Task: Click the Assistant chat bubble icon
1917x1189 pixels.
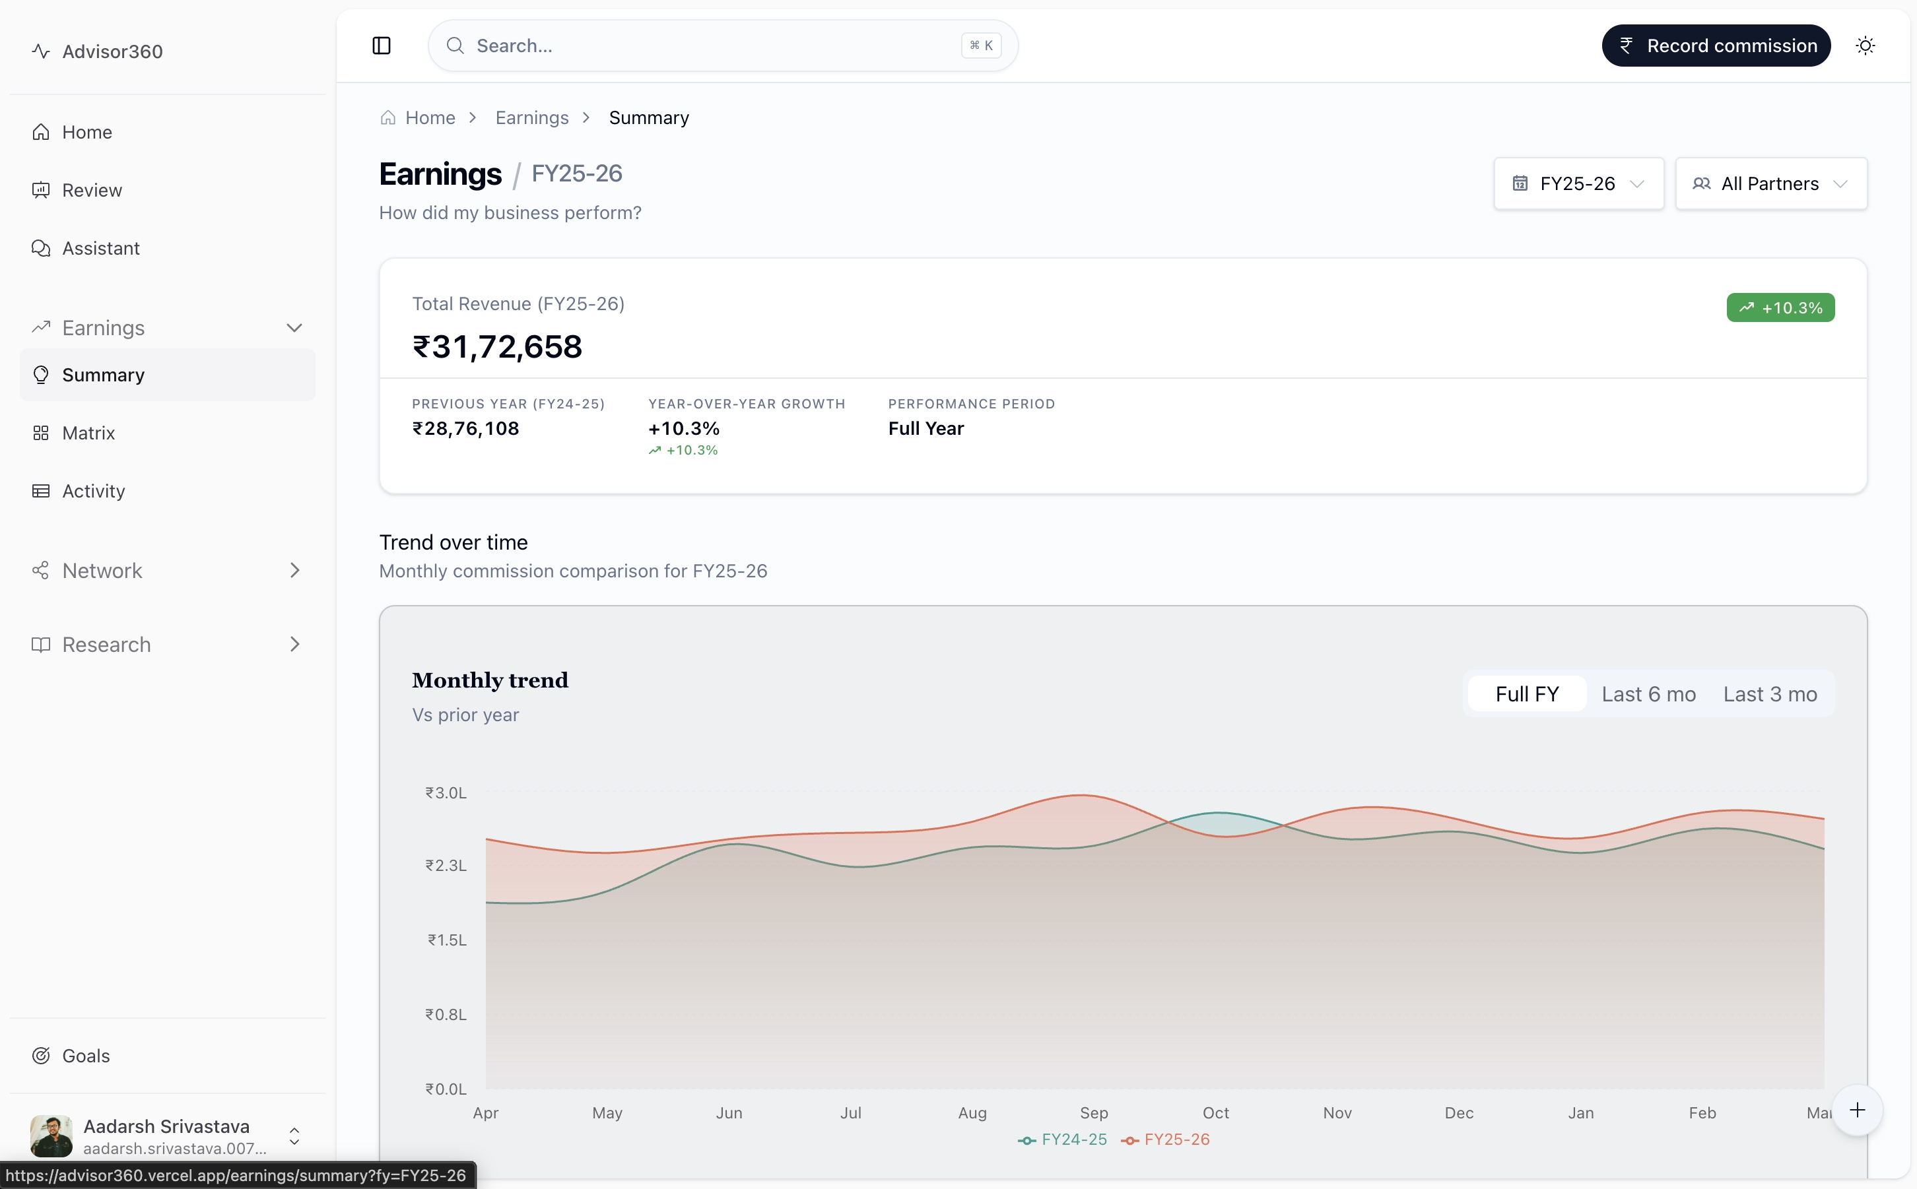Action: coord(41,249)
